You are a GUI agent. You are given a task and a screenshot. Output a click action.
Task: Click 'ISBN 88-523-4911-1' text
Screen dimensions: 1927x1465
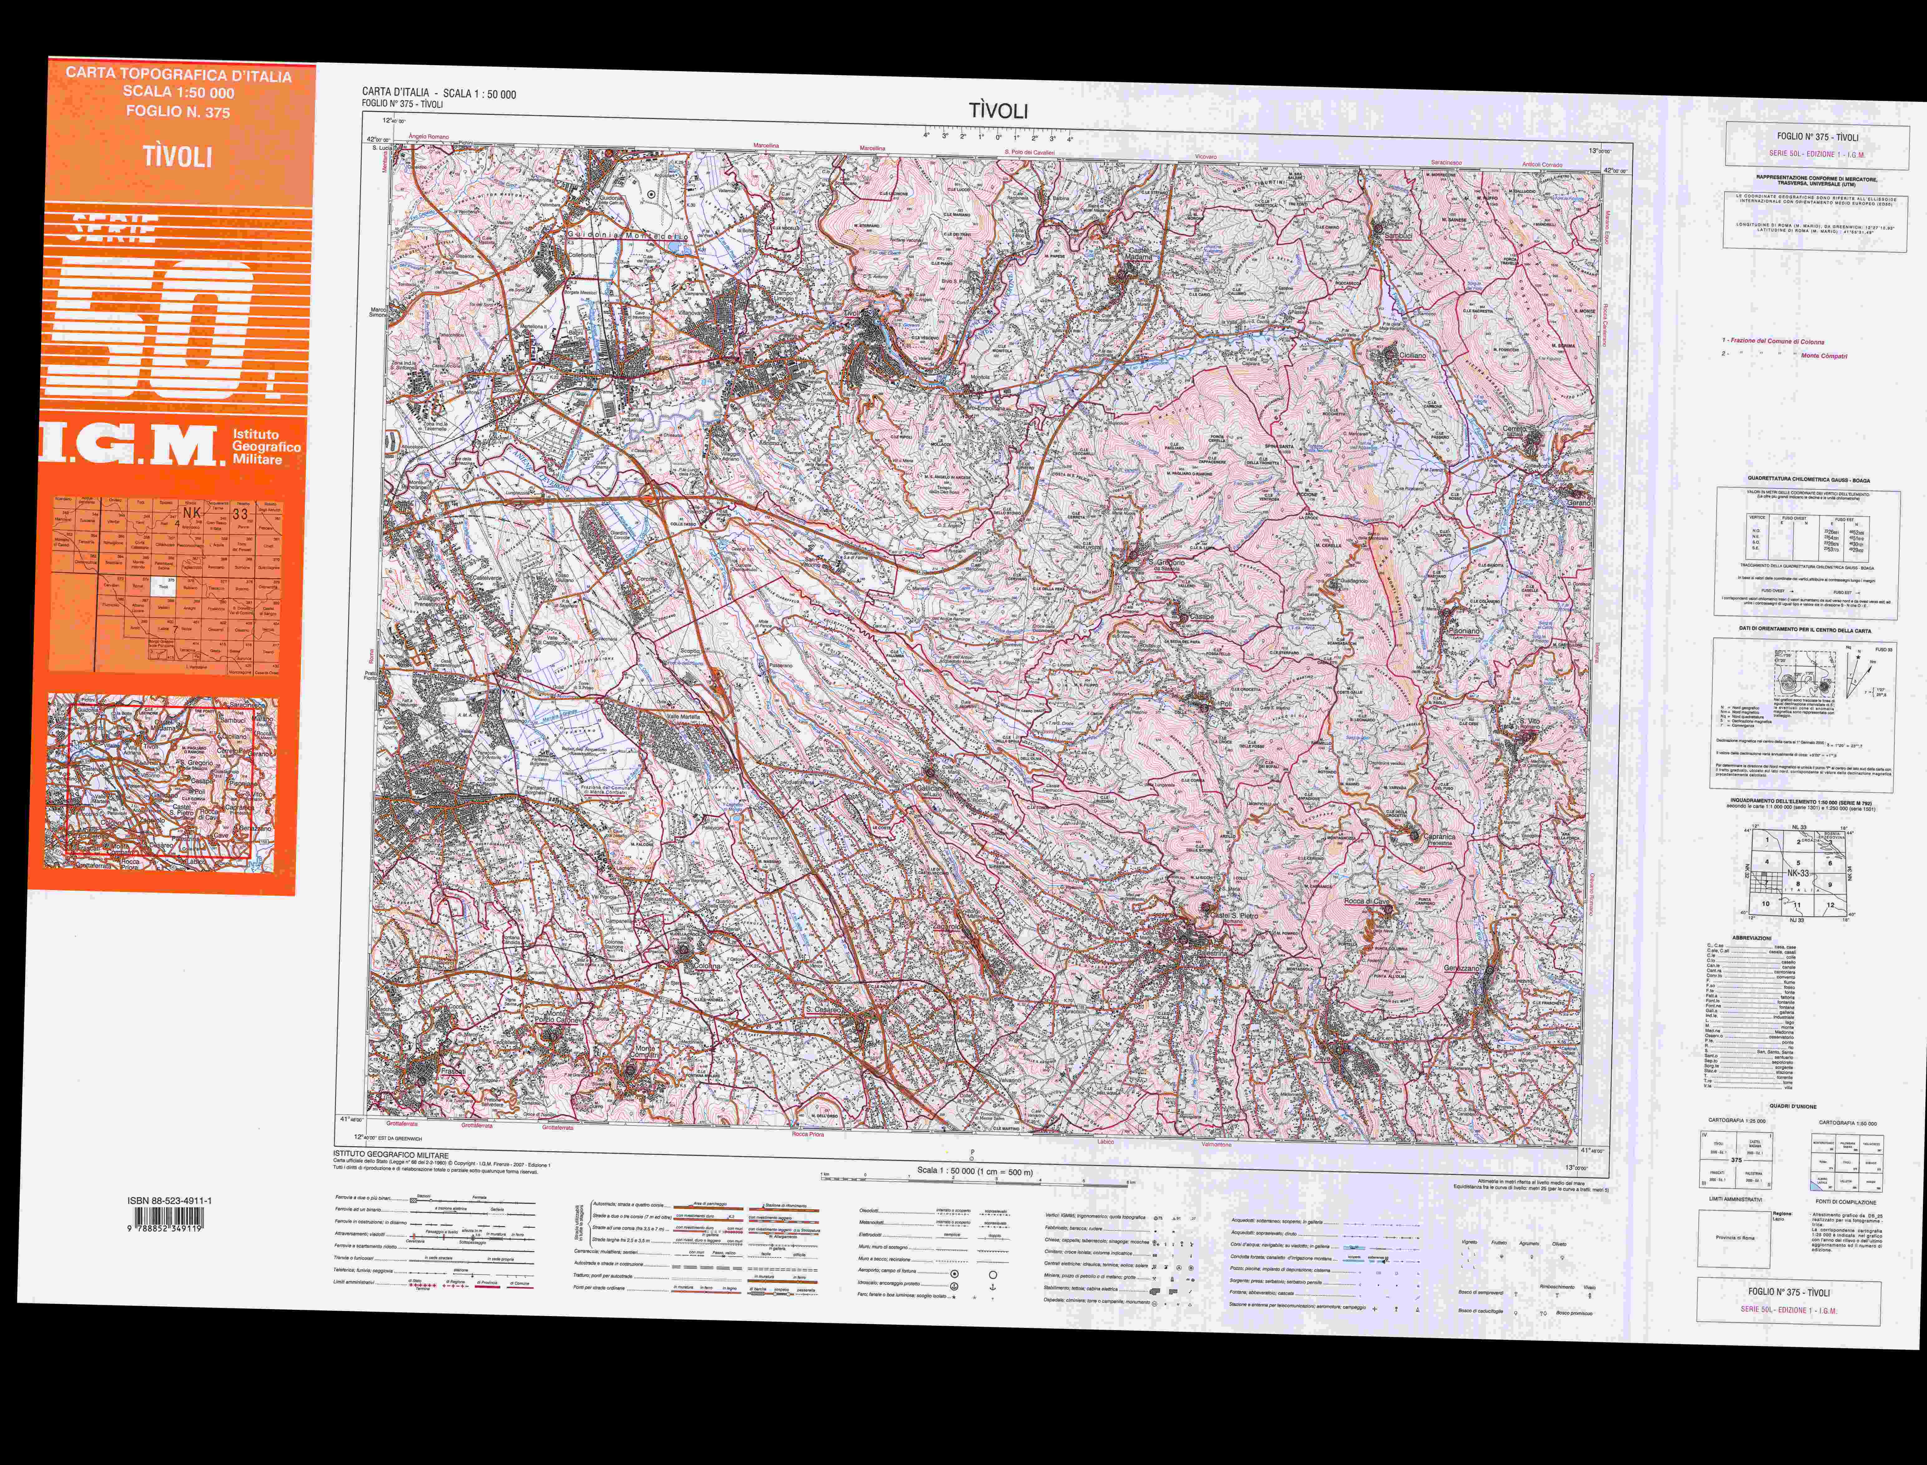pyautogui.click(x=169, y=1201)
